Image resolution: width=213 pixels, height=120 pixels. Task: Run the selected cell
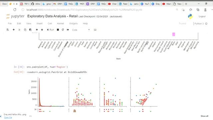coord(50,30)
